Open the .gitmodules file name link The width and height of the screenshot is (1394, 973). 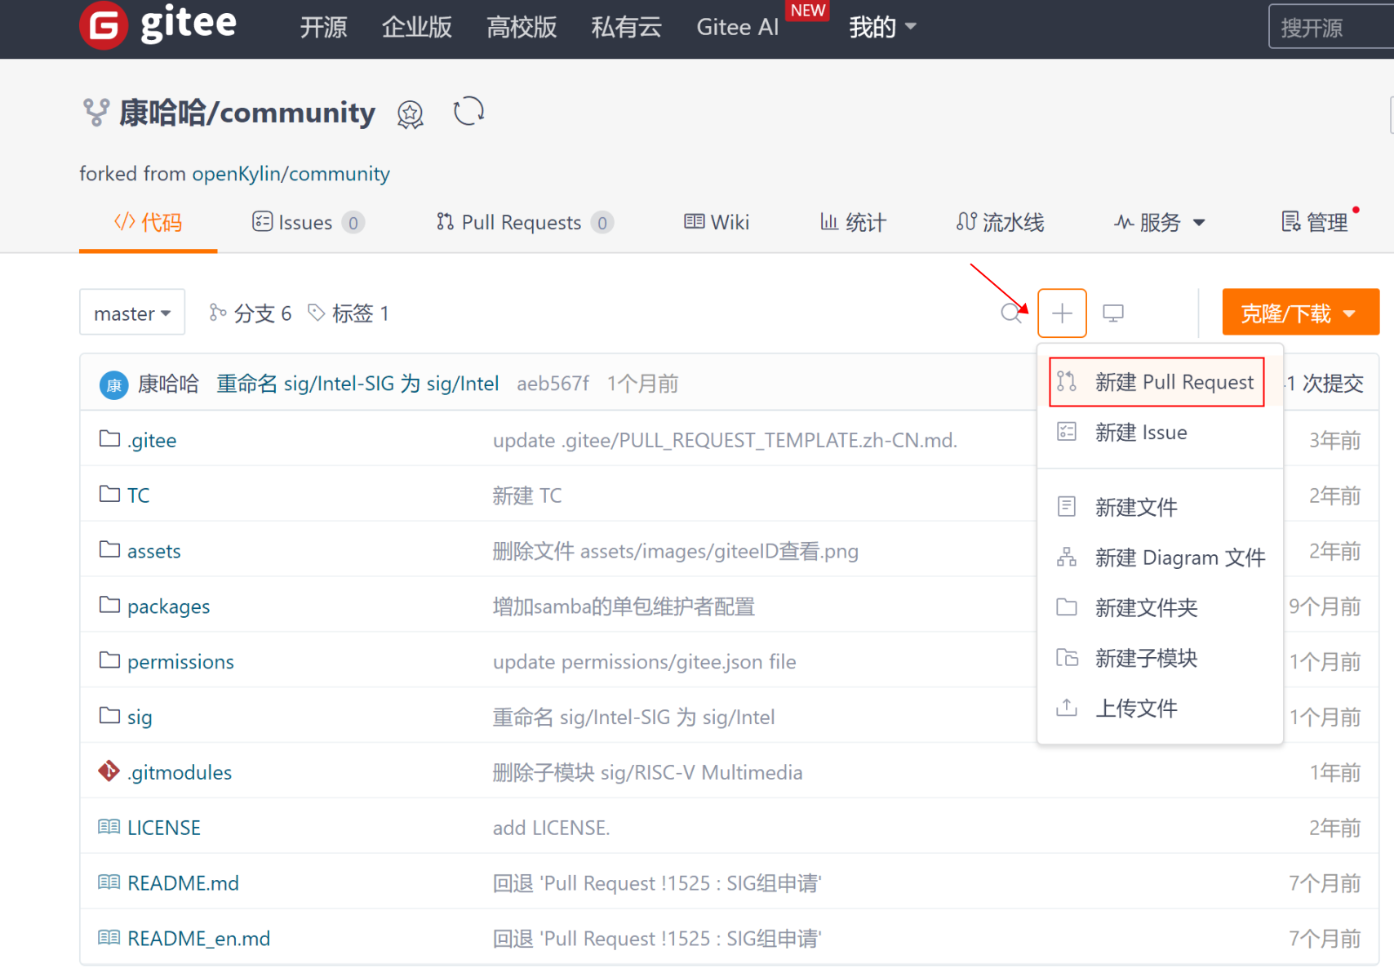(x=180, y=772)
